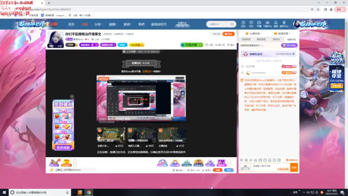Click the 成为钻粉 button
This screenshot has height=196, width=348.
point(289,45)
